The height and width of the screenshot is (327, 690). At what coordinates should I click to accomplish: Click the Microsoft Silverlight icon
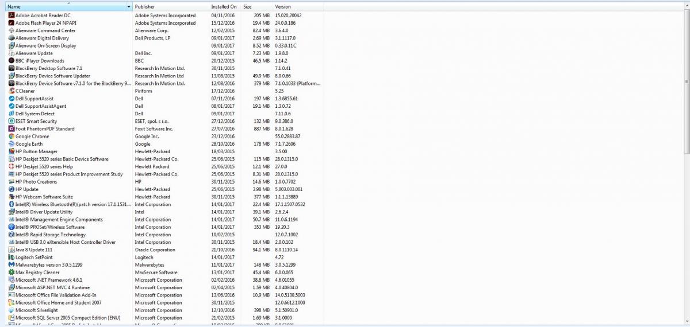click(x=11, y=310)
